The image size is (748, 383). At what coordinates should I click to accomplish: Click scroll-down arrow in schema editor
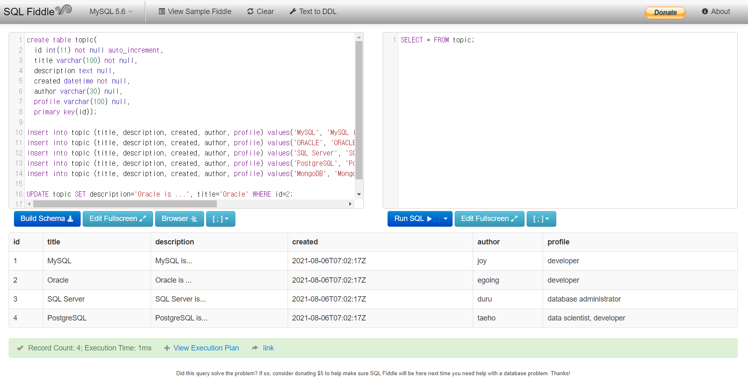click(x=359, y=194)
